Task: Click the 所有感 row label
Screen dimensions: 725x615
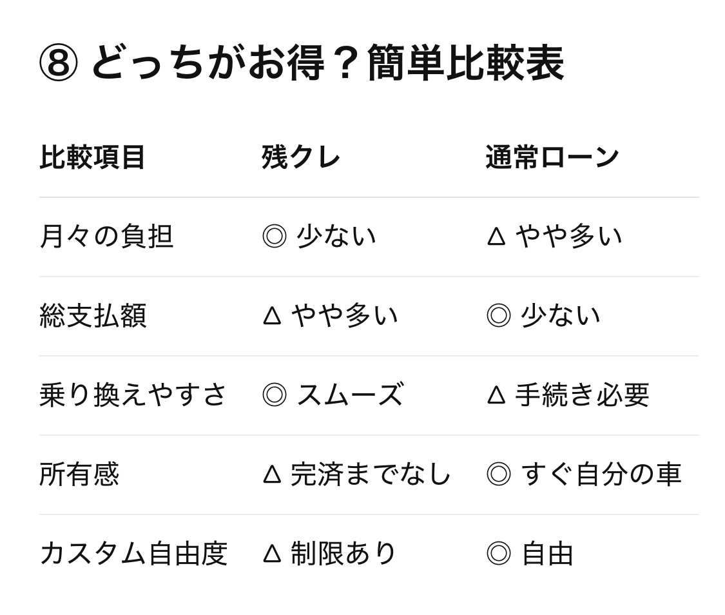Action: click(79, 474)
